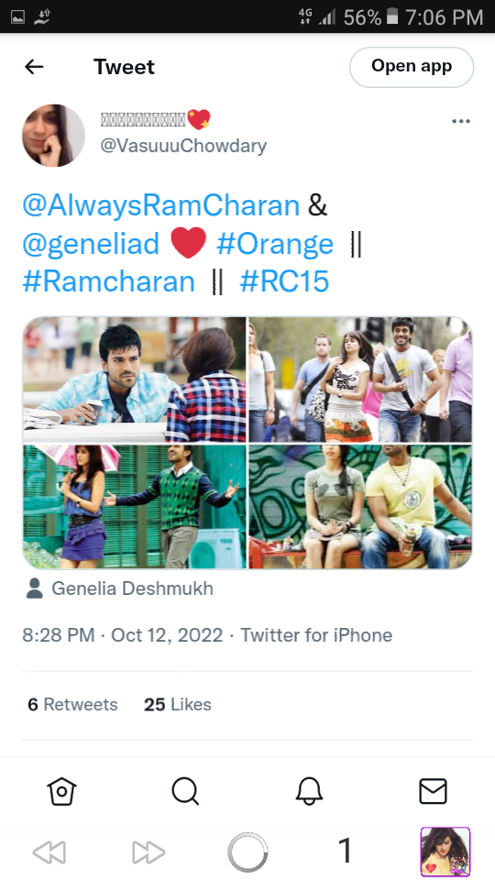View the 6 Retweets list

73,704
